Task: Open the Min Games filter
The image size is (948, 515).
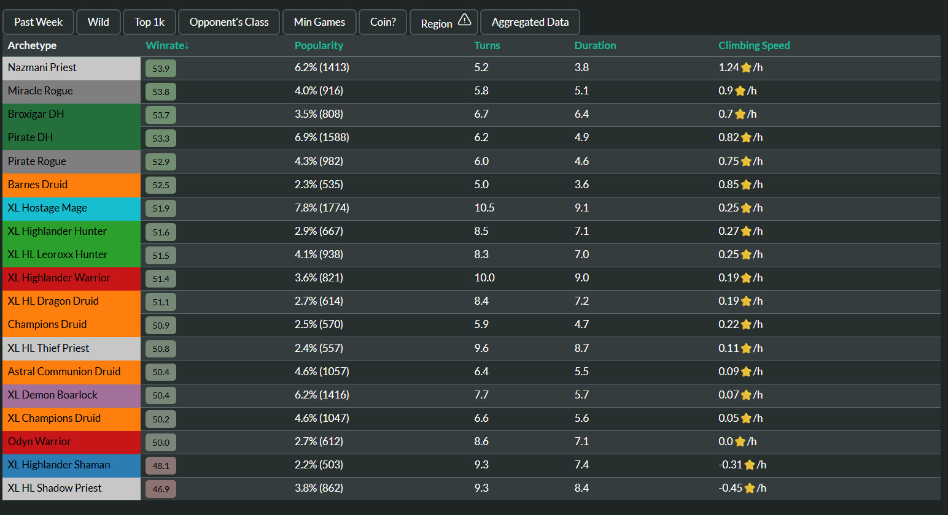Action: point(319,22)
